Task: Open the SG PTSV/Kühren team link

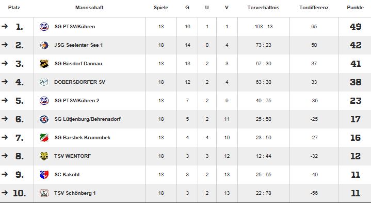Action: pos(75,27)
